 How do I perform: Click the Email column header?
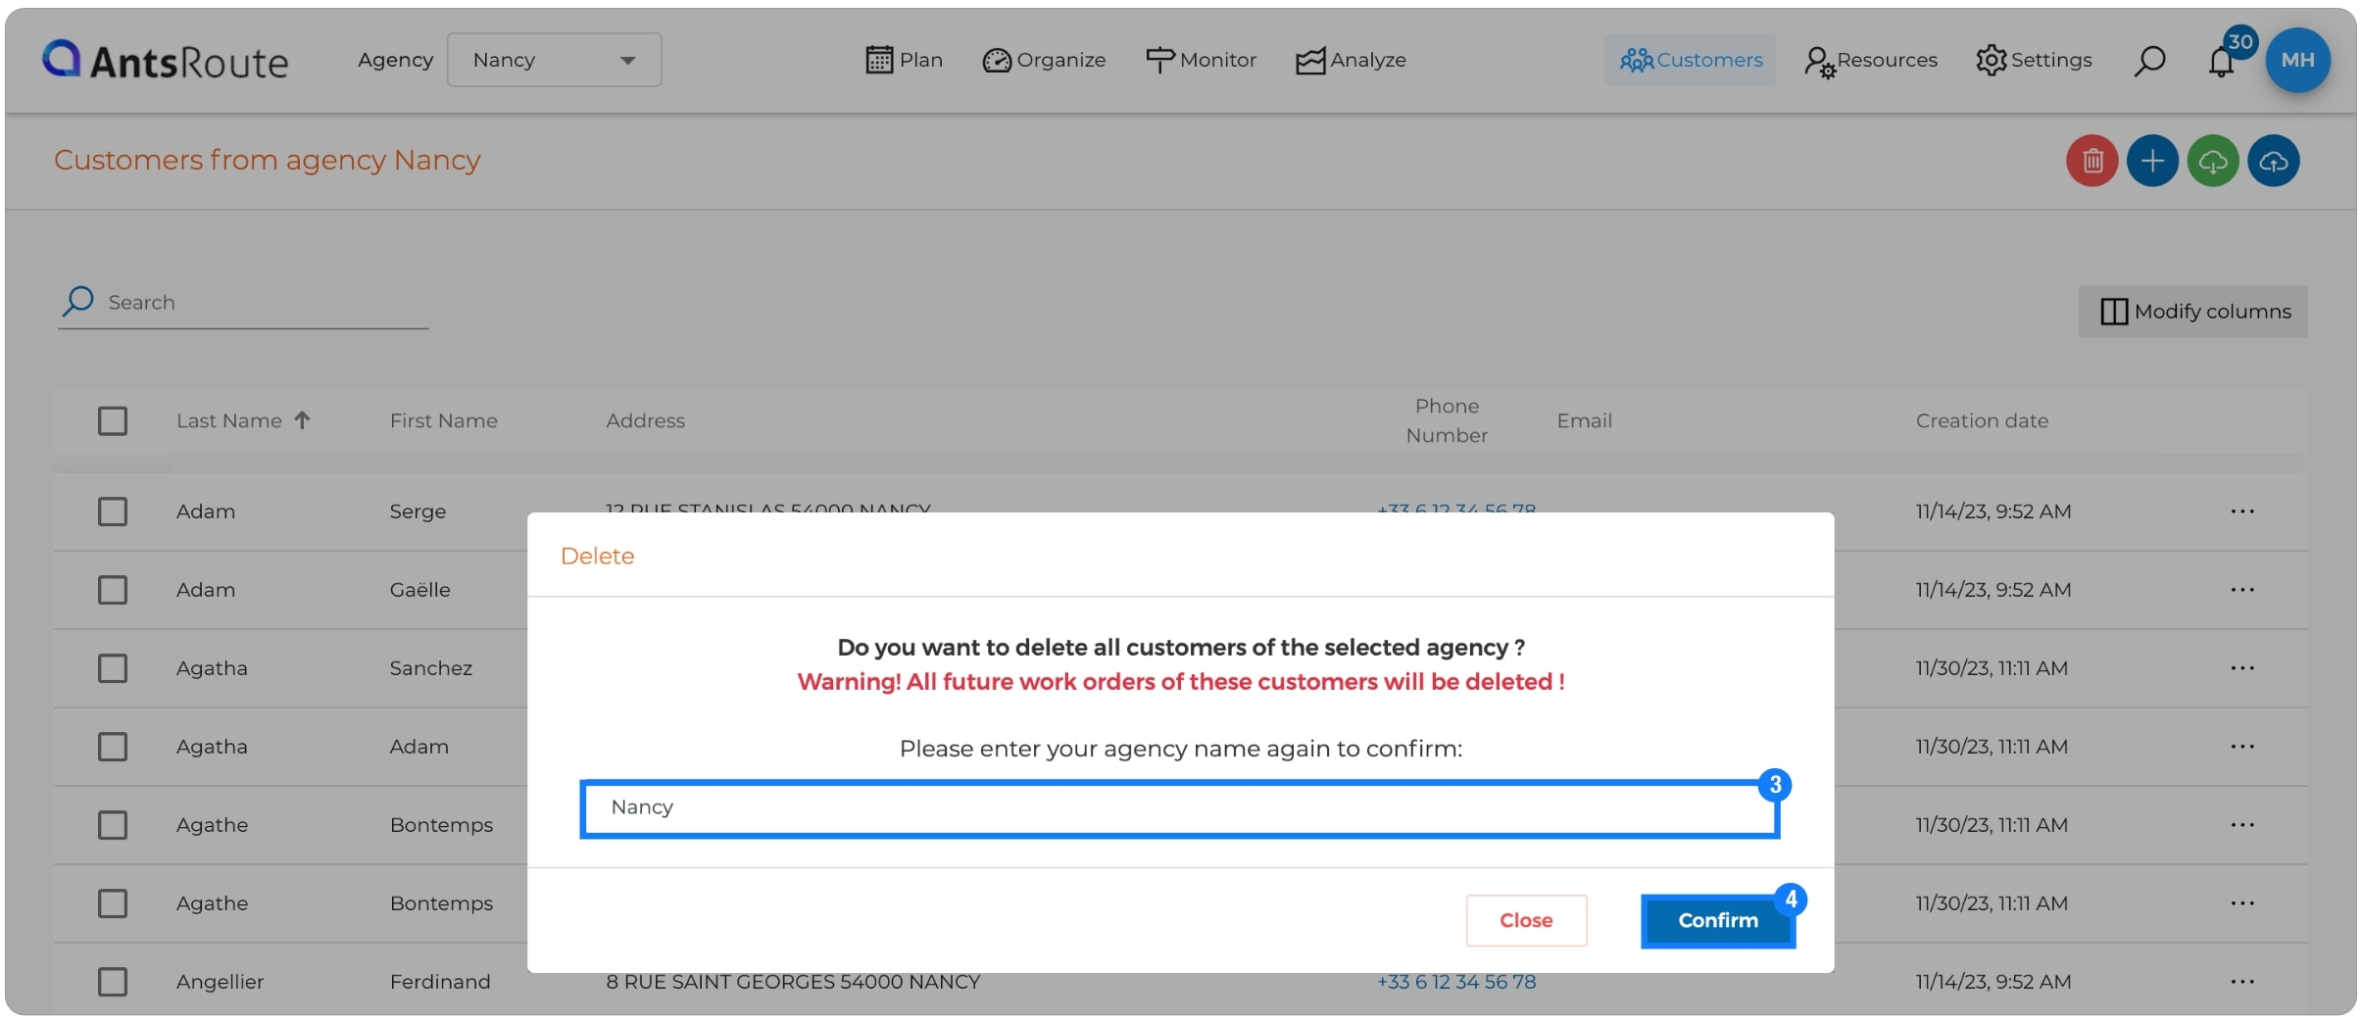(1584, 420)
